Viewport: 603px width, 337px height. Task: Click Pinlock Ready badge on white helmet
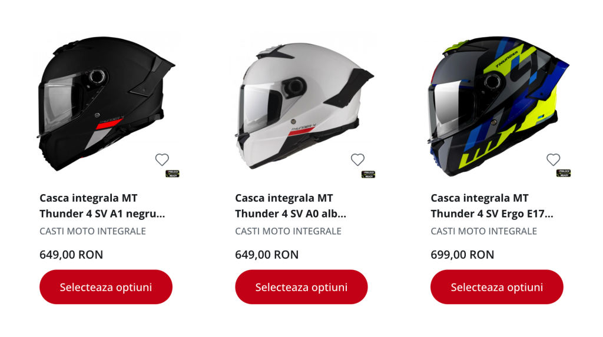(x=369, y=174)
